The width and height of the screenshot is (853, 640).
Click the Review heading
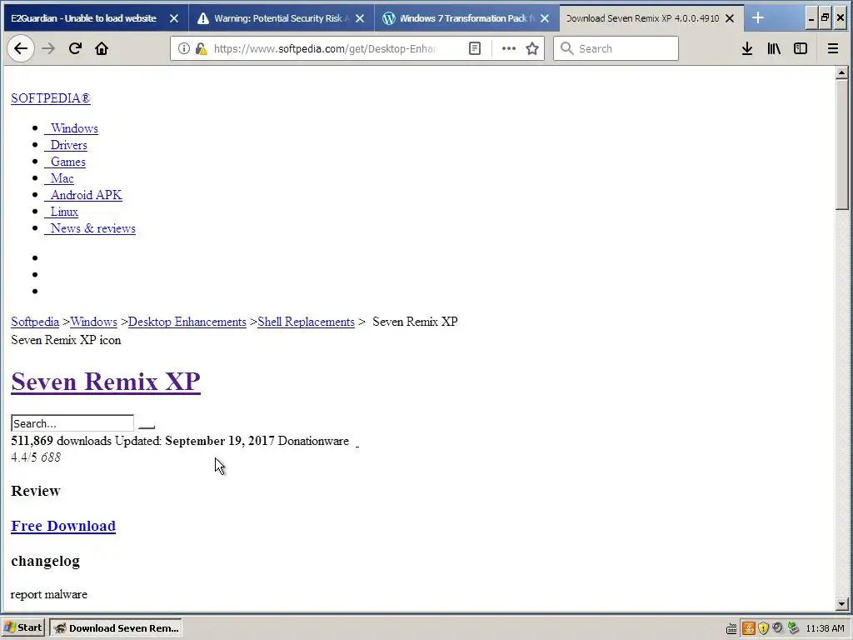[35, 491]
